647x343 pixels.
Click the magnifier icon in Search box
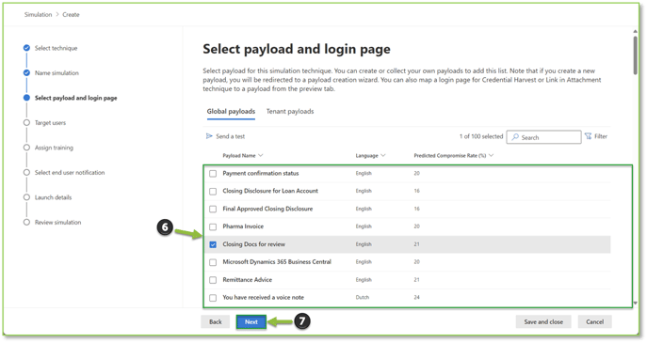[x=515, y=137]
